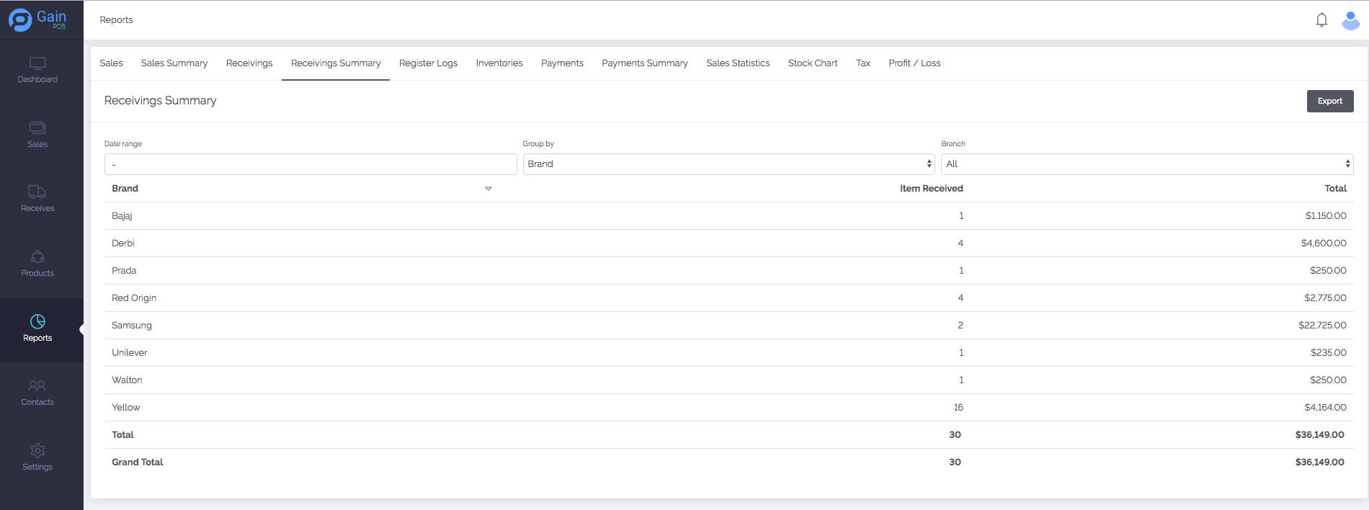The width and height of the screenshot is (1369, 510).
Task: Click the Date range input field
Action: (311, 164)
